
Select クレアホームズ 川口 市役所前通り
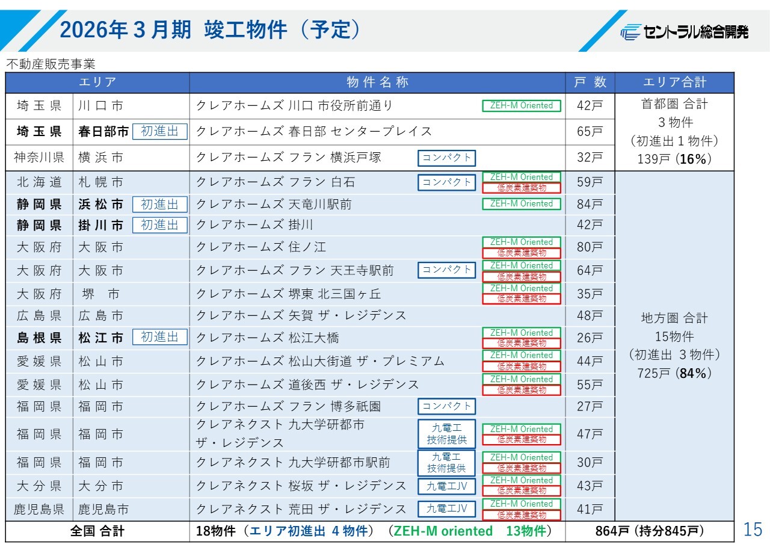(x=294, y=106)
